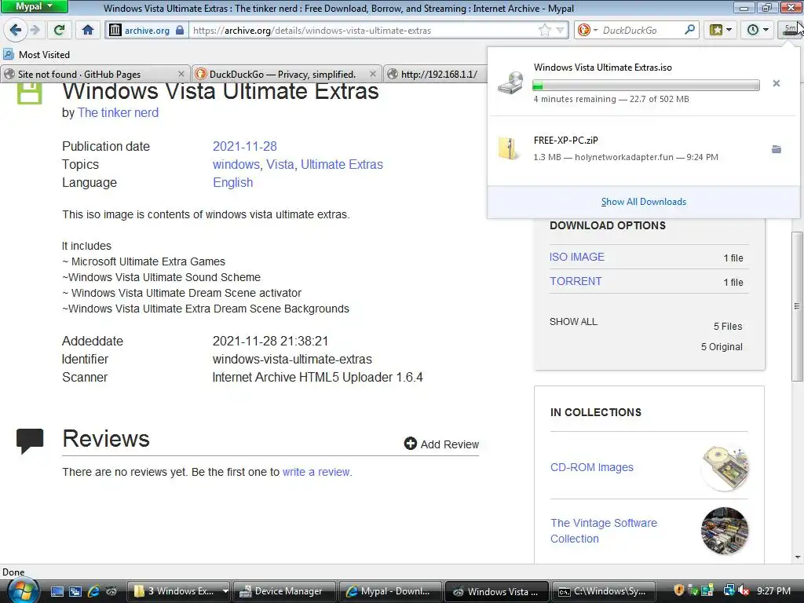Image resolution: width=804 pixels, height=603 pixels.
Task: Close the DuckDuckGo tab
Action: 373,74
